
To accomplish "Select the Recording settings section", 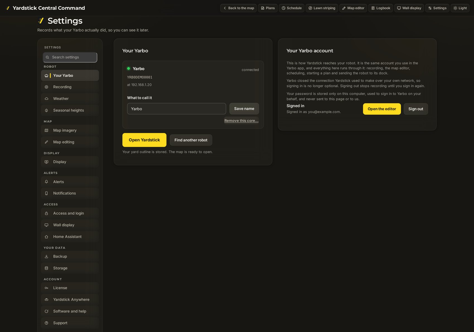I will click(70, 87).
